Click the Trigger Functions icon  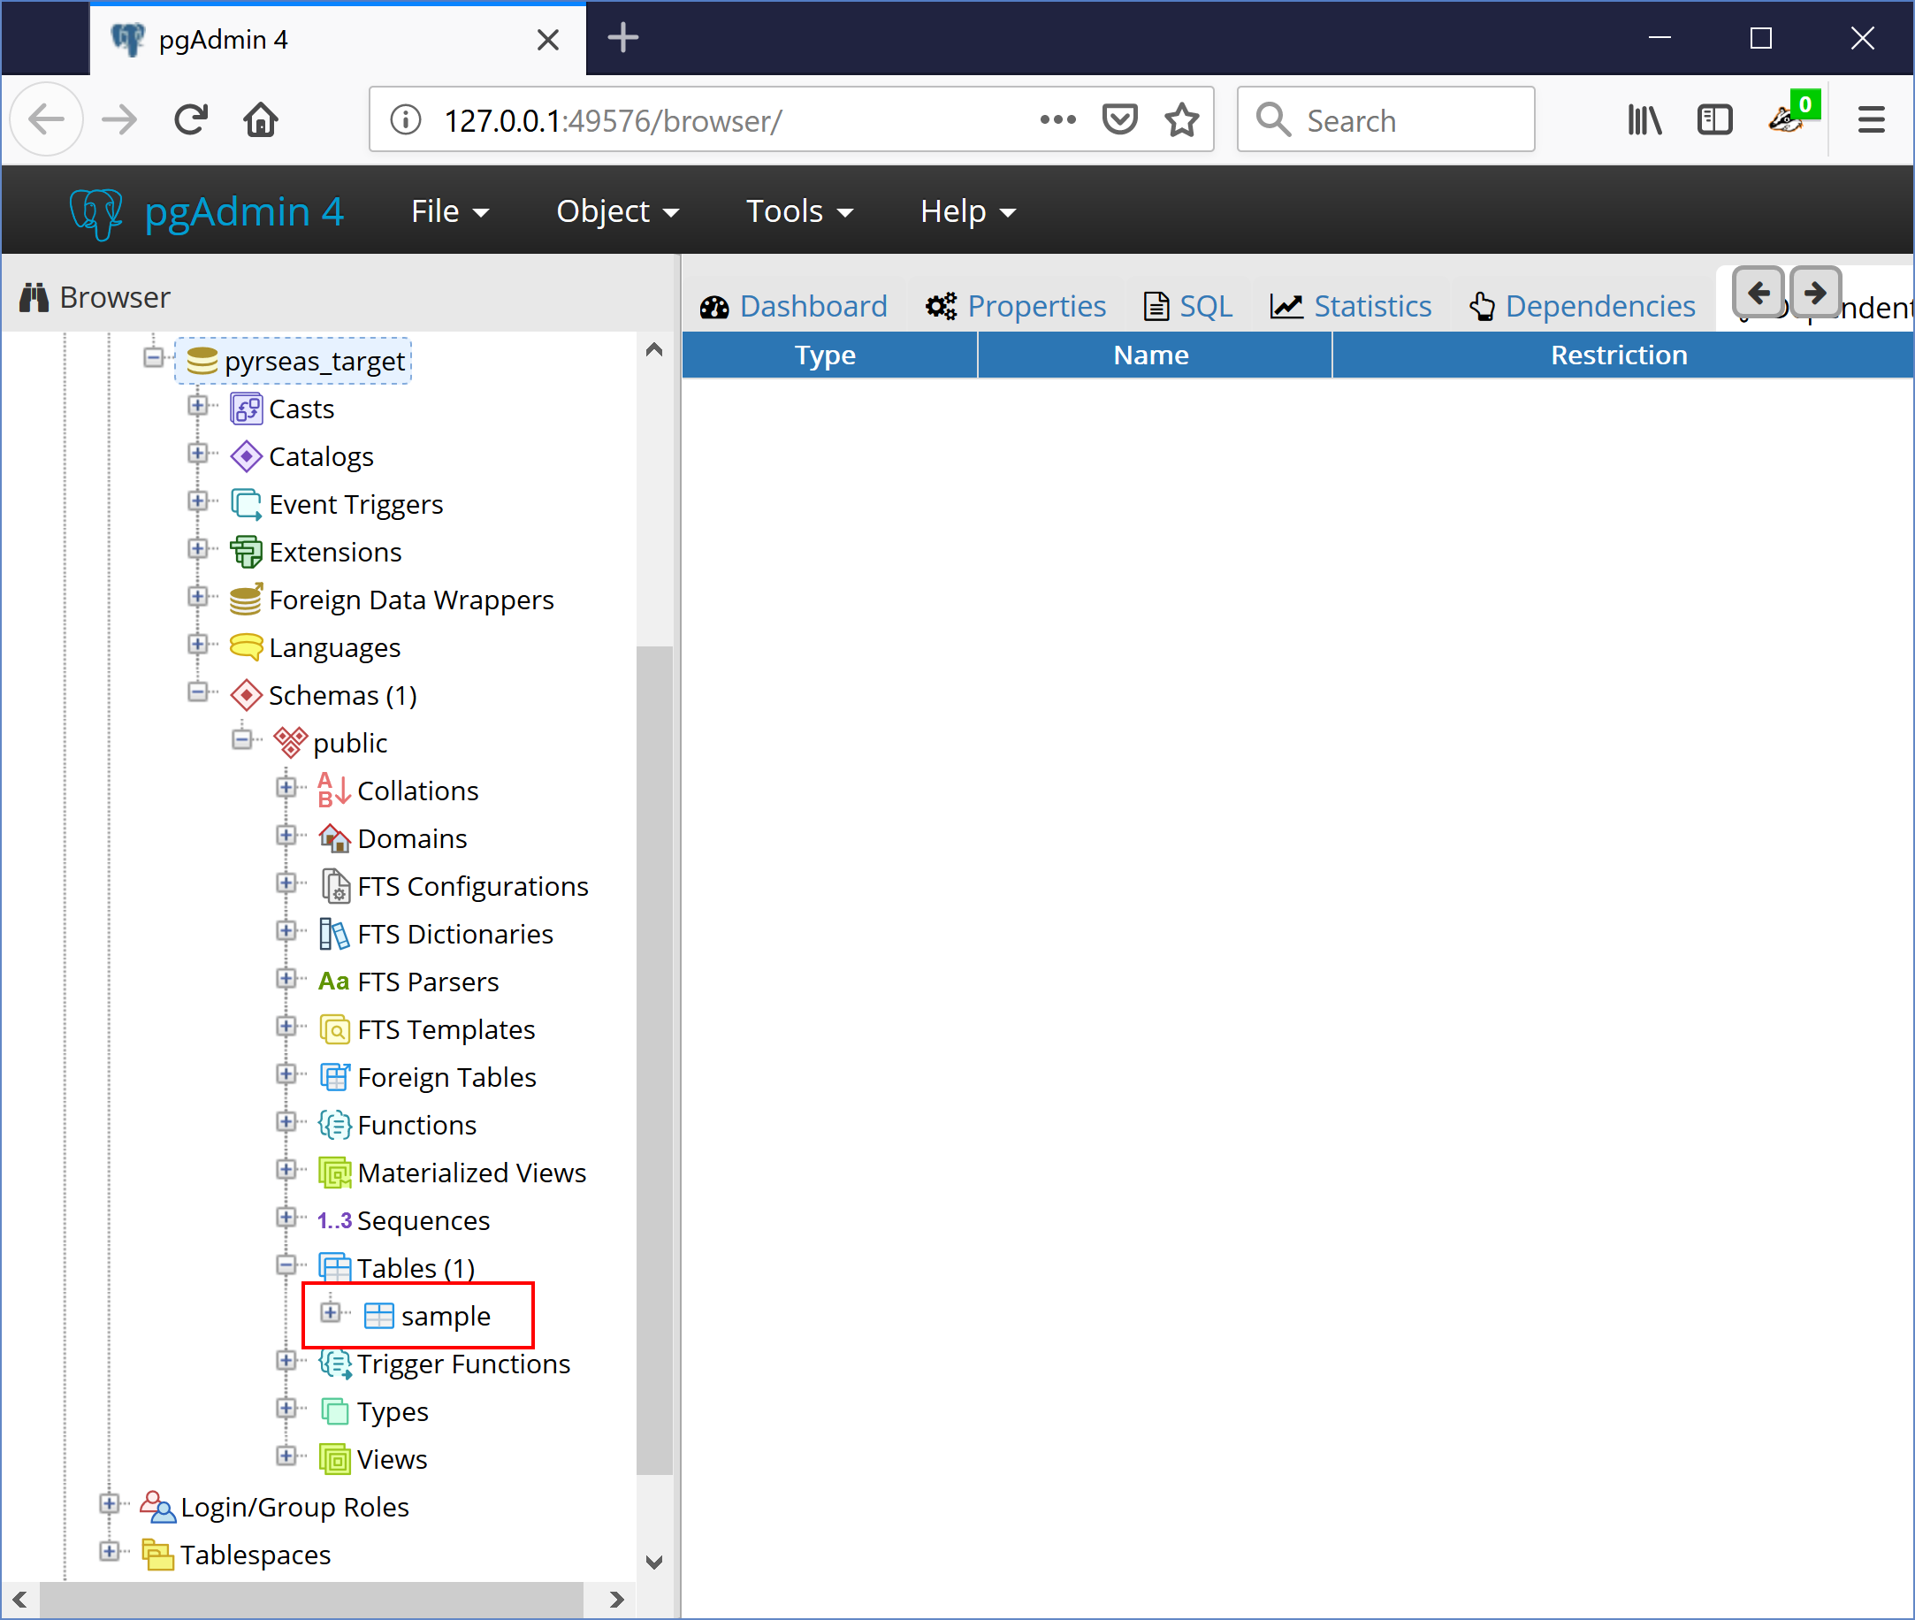coord(334,1364)
